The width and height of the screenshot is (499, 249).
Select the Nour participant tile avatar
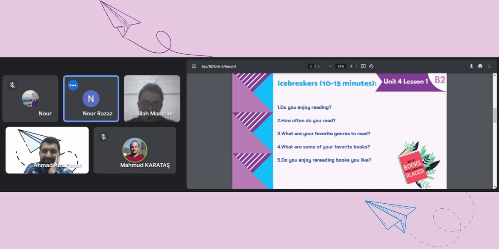30,98
